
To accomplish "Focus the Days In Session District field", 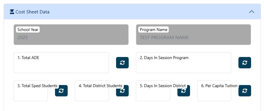I will (x=153, y=91).
